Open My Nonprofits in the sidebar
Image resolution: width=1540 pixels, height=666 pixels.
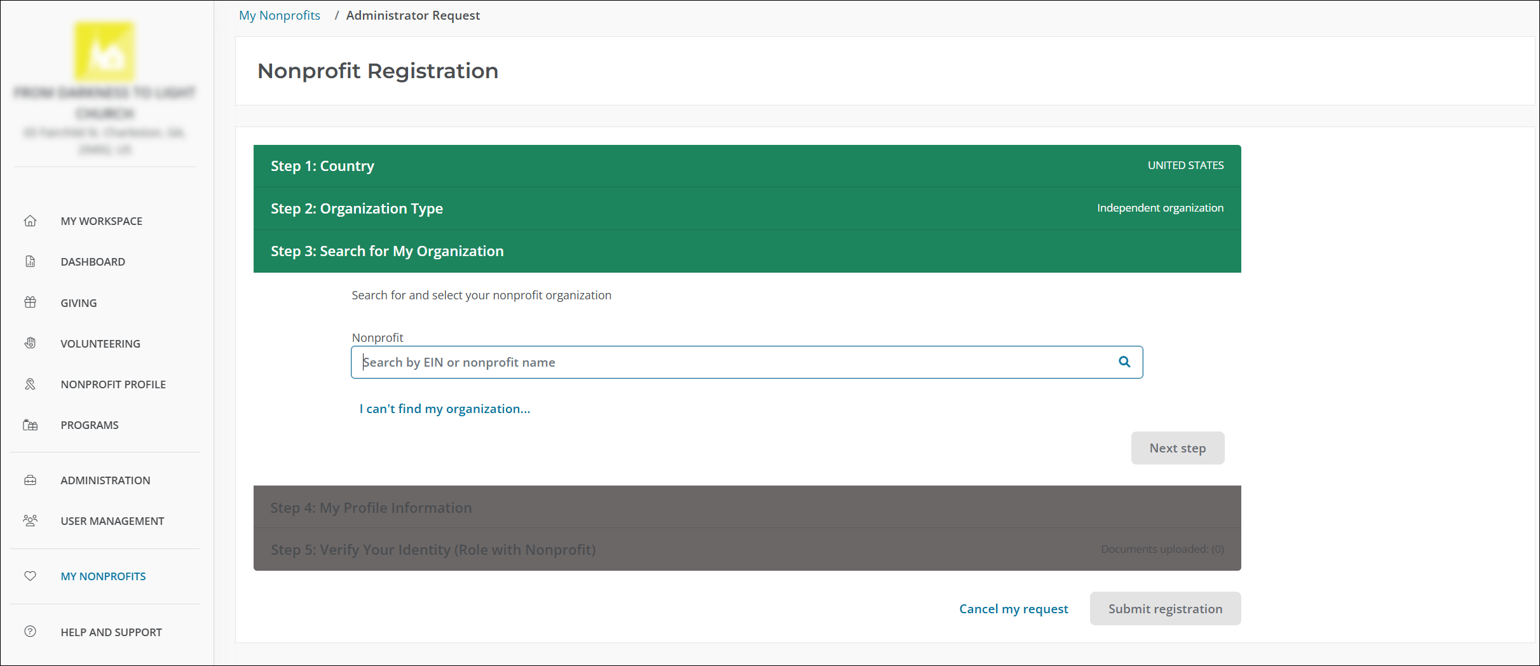pyautogui.click(x=103, y=576)
